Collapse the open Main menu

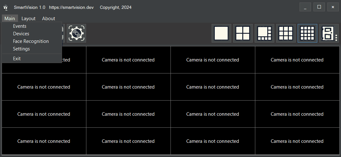[x=10, y=19]
